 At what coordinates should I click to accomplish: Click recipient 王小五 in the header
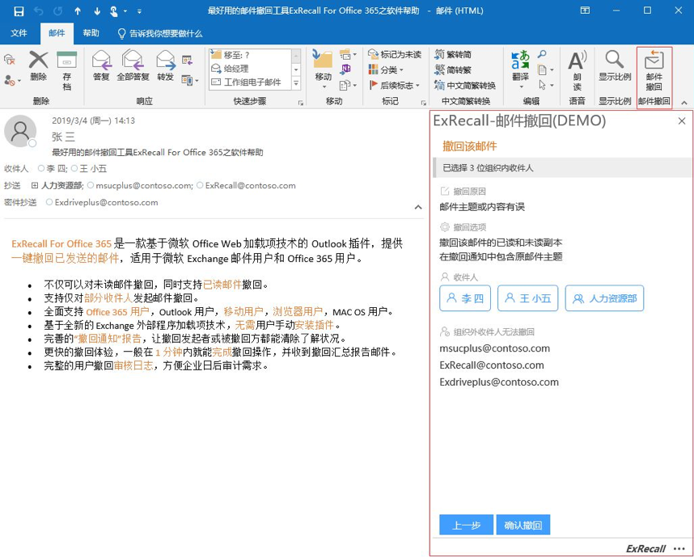pos(89,169)
